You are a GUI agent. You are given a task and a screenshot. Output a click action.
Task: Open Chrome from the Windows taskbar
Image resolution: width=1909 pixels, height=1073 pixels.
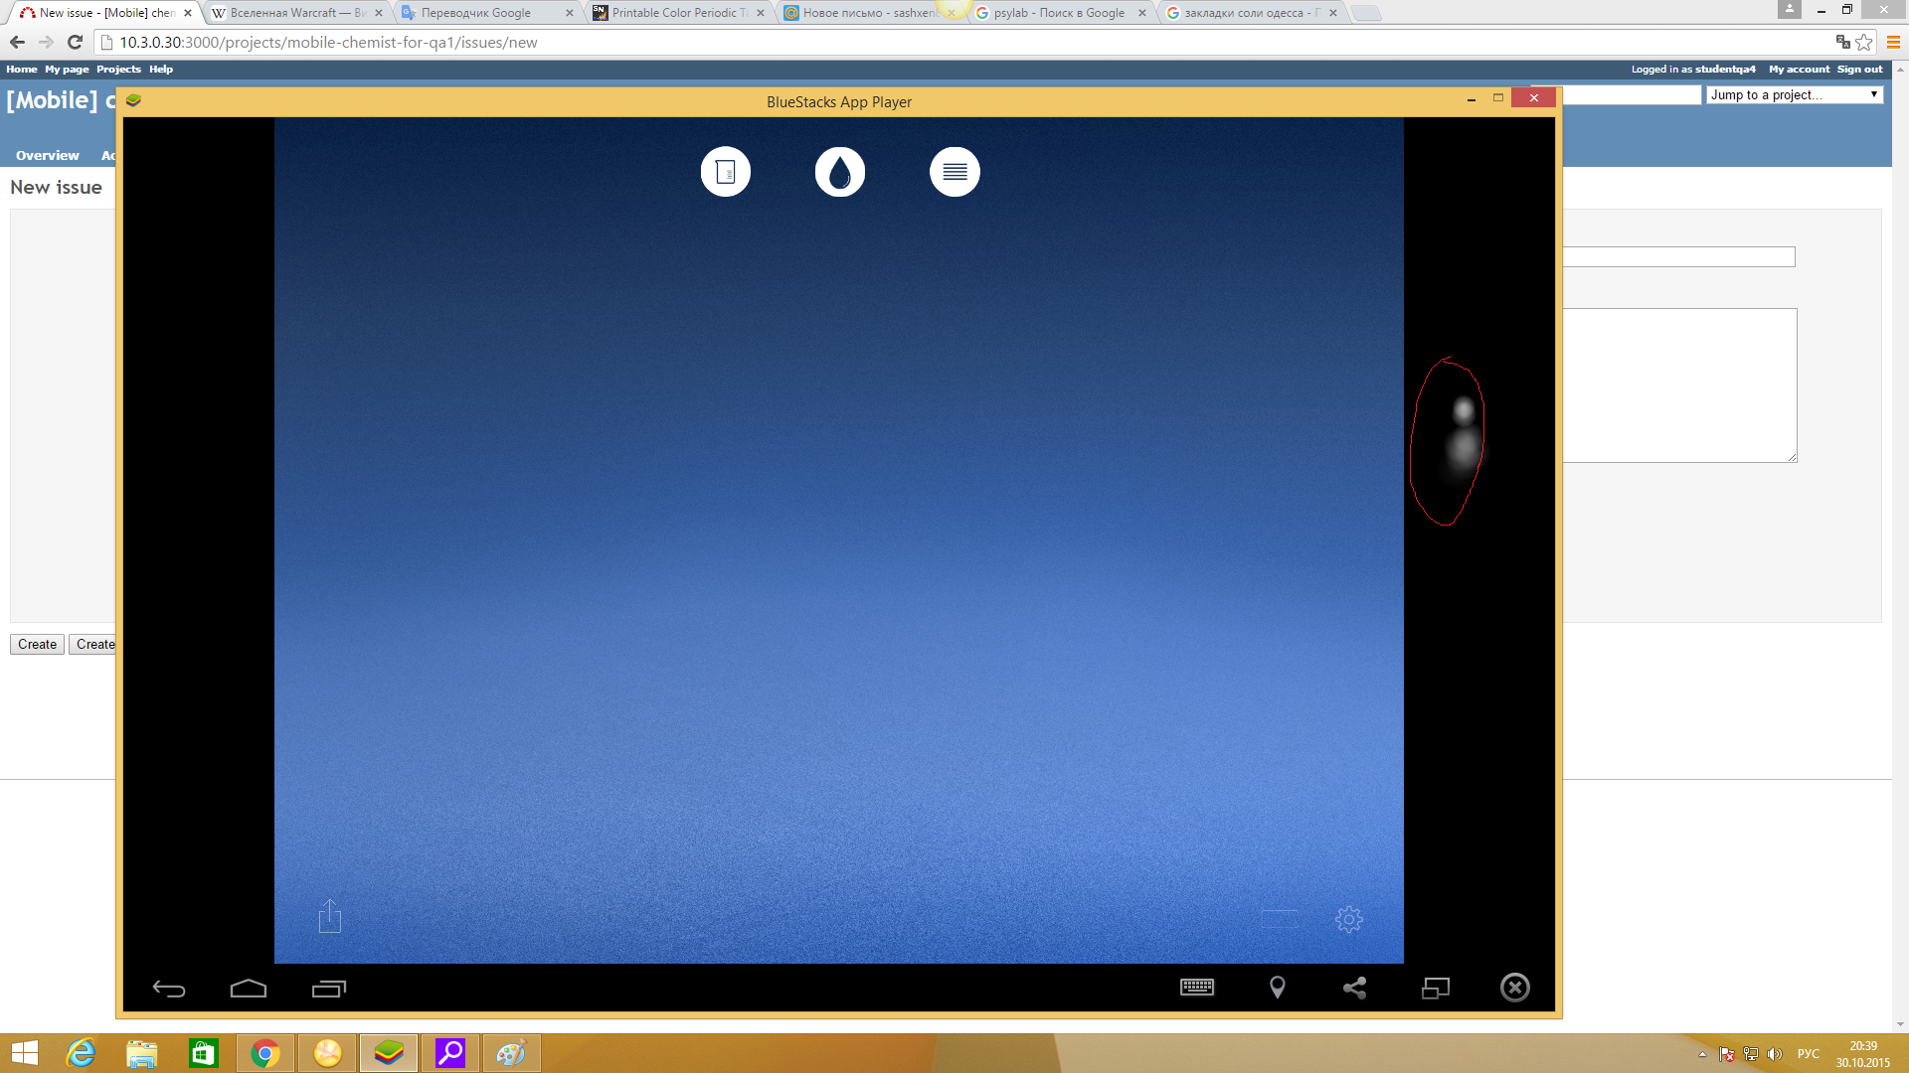coord(265,1053)
